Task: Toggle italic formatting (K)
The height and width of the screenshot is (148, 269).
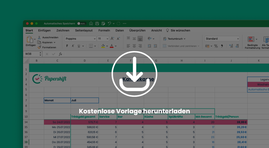Action: click(73, 46)
